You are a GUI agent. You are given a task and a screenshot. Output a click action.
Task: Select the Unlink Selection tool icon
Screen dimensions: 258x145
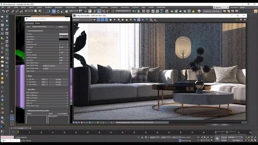tap(17, 11)
